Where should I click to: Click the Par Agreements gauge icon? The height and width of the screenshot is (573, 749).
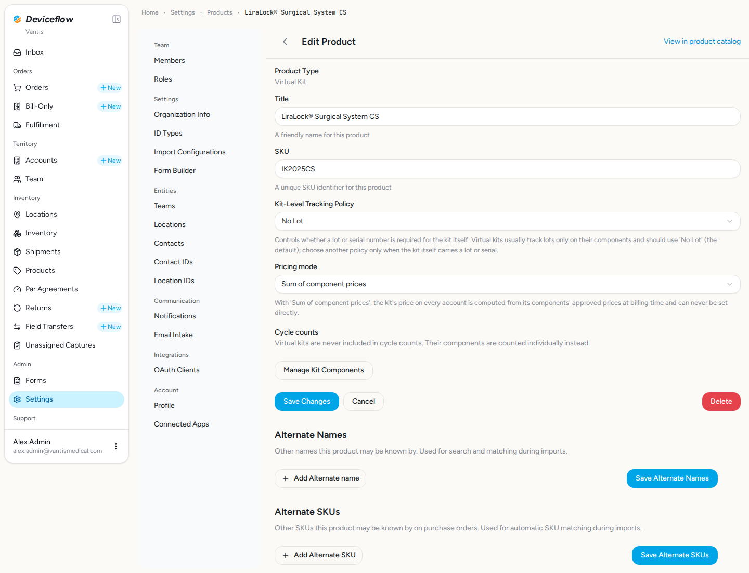pyautogui.click(x=17, y=289)
